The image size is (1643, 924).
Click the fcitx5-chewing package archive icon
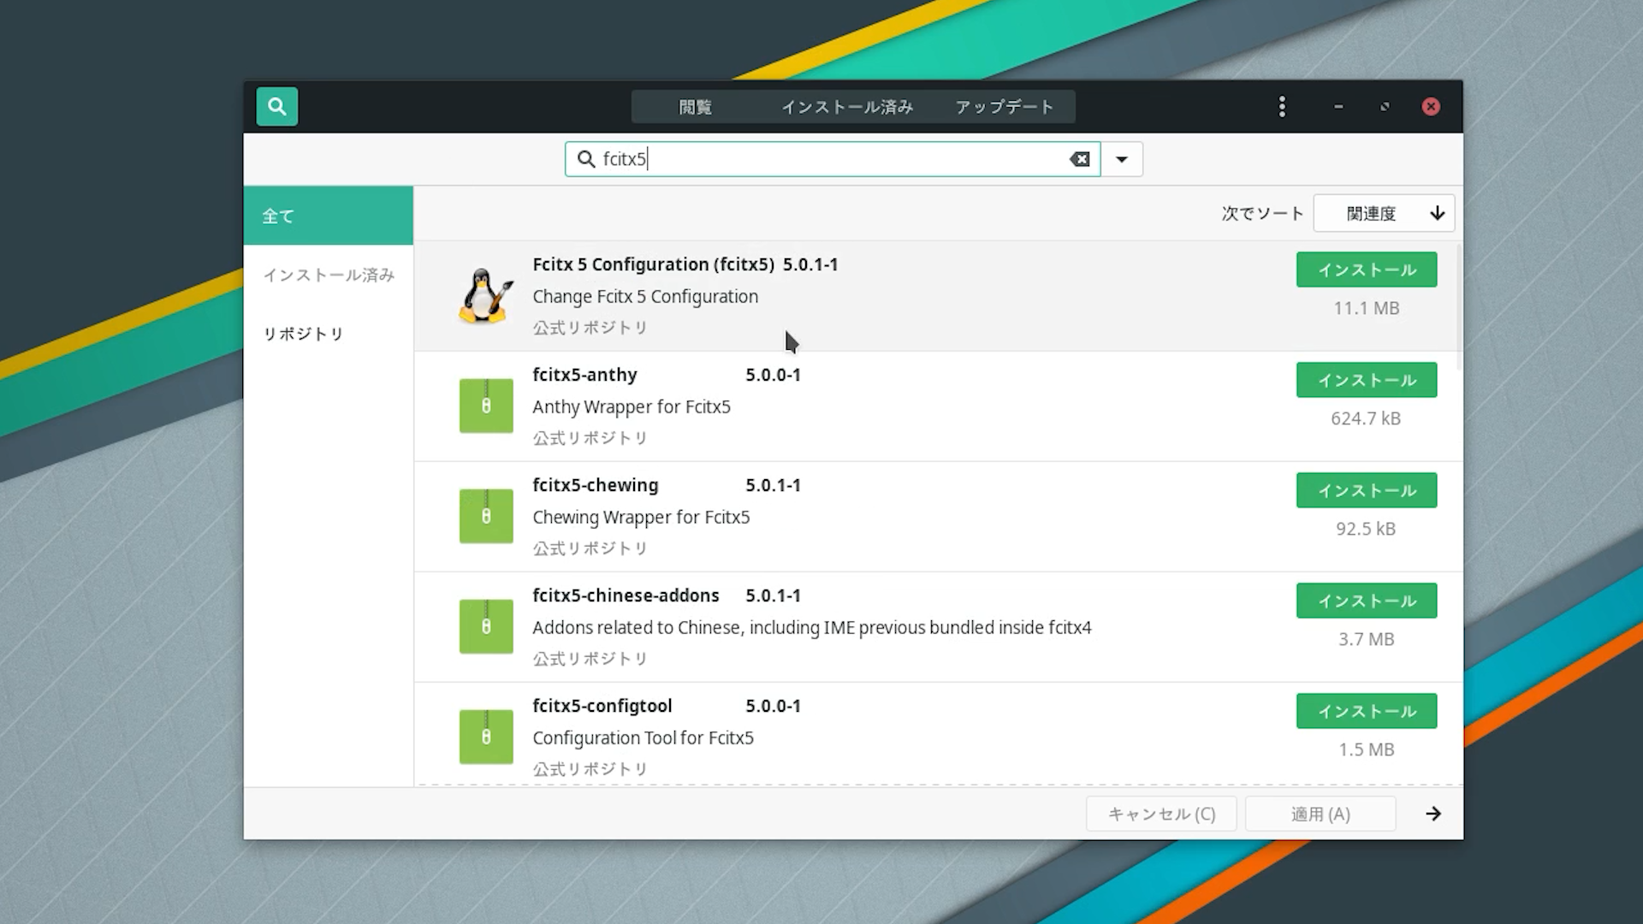pos(485,516)
